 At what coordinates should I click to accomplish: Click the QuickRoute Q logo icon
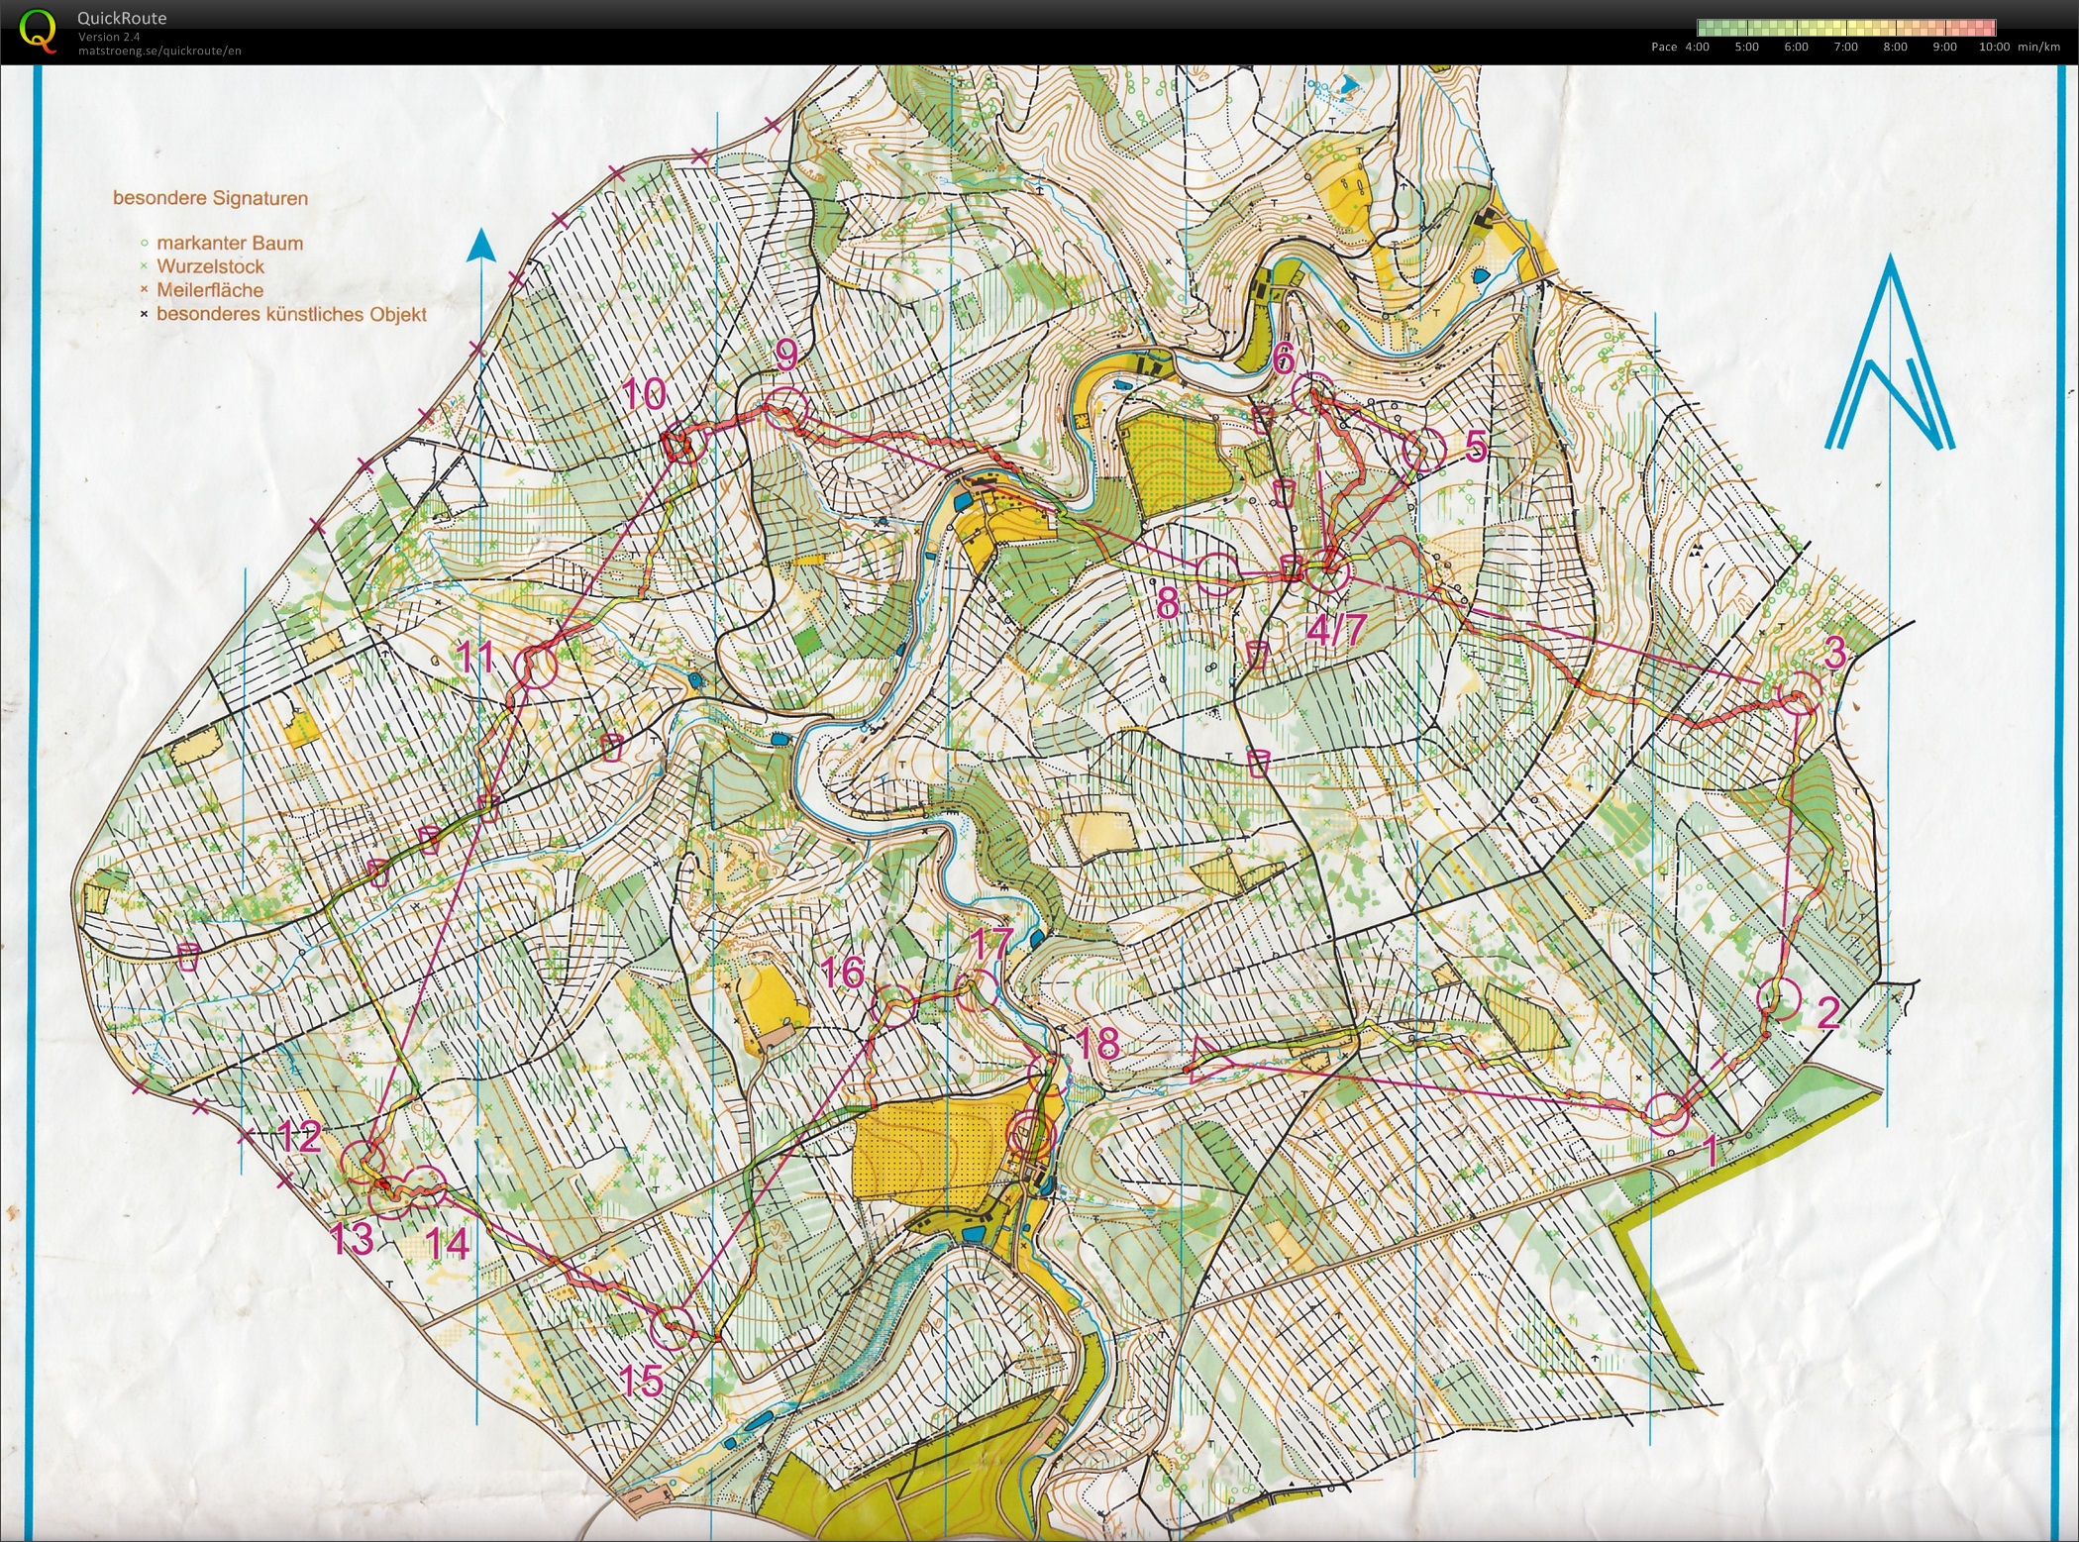(38, 30)
